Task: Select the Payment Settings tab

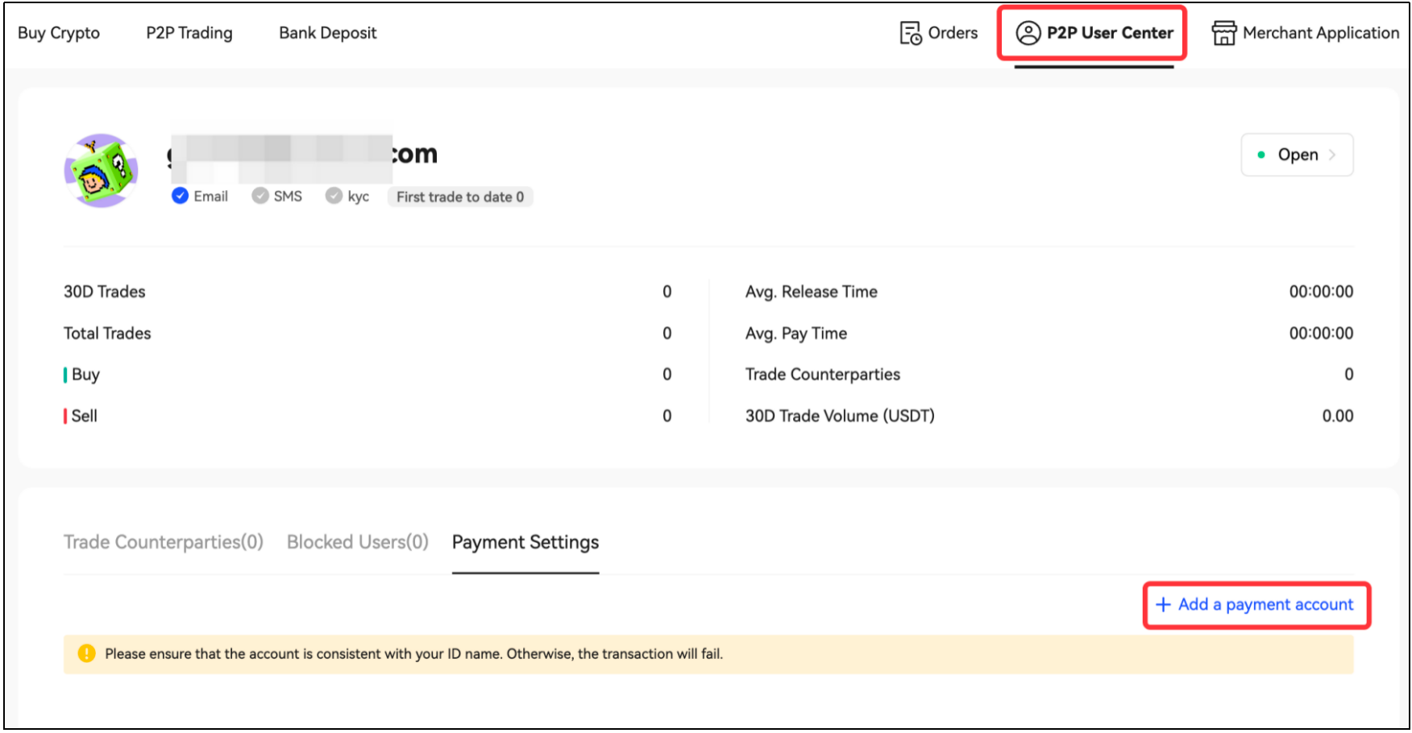Action: coord(525,542)
